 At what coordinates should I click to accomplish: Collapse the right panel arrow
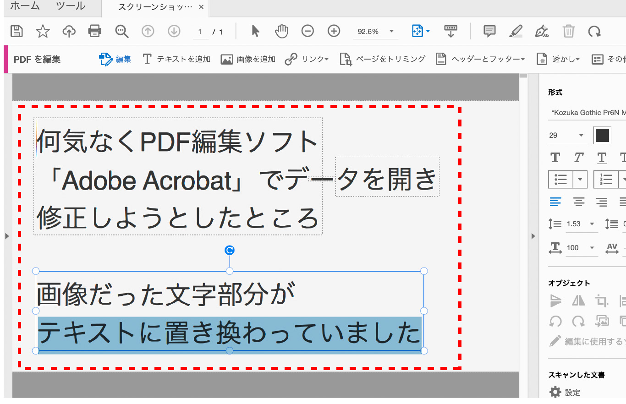[533, 236]
